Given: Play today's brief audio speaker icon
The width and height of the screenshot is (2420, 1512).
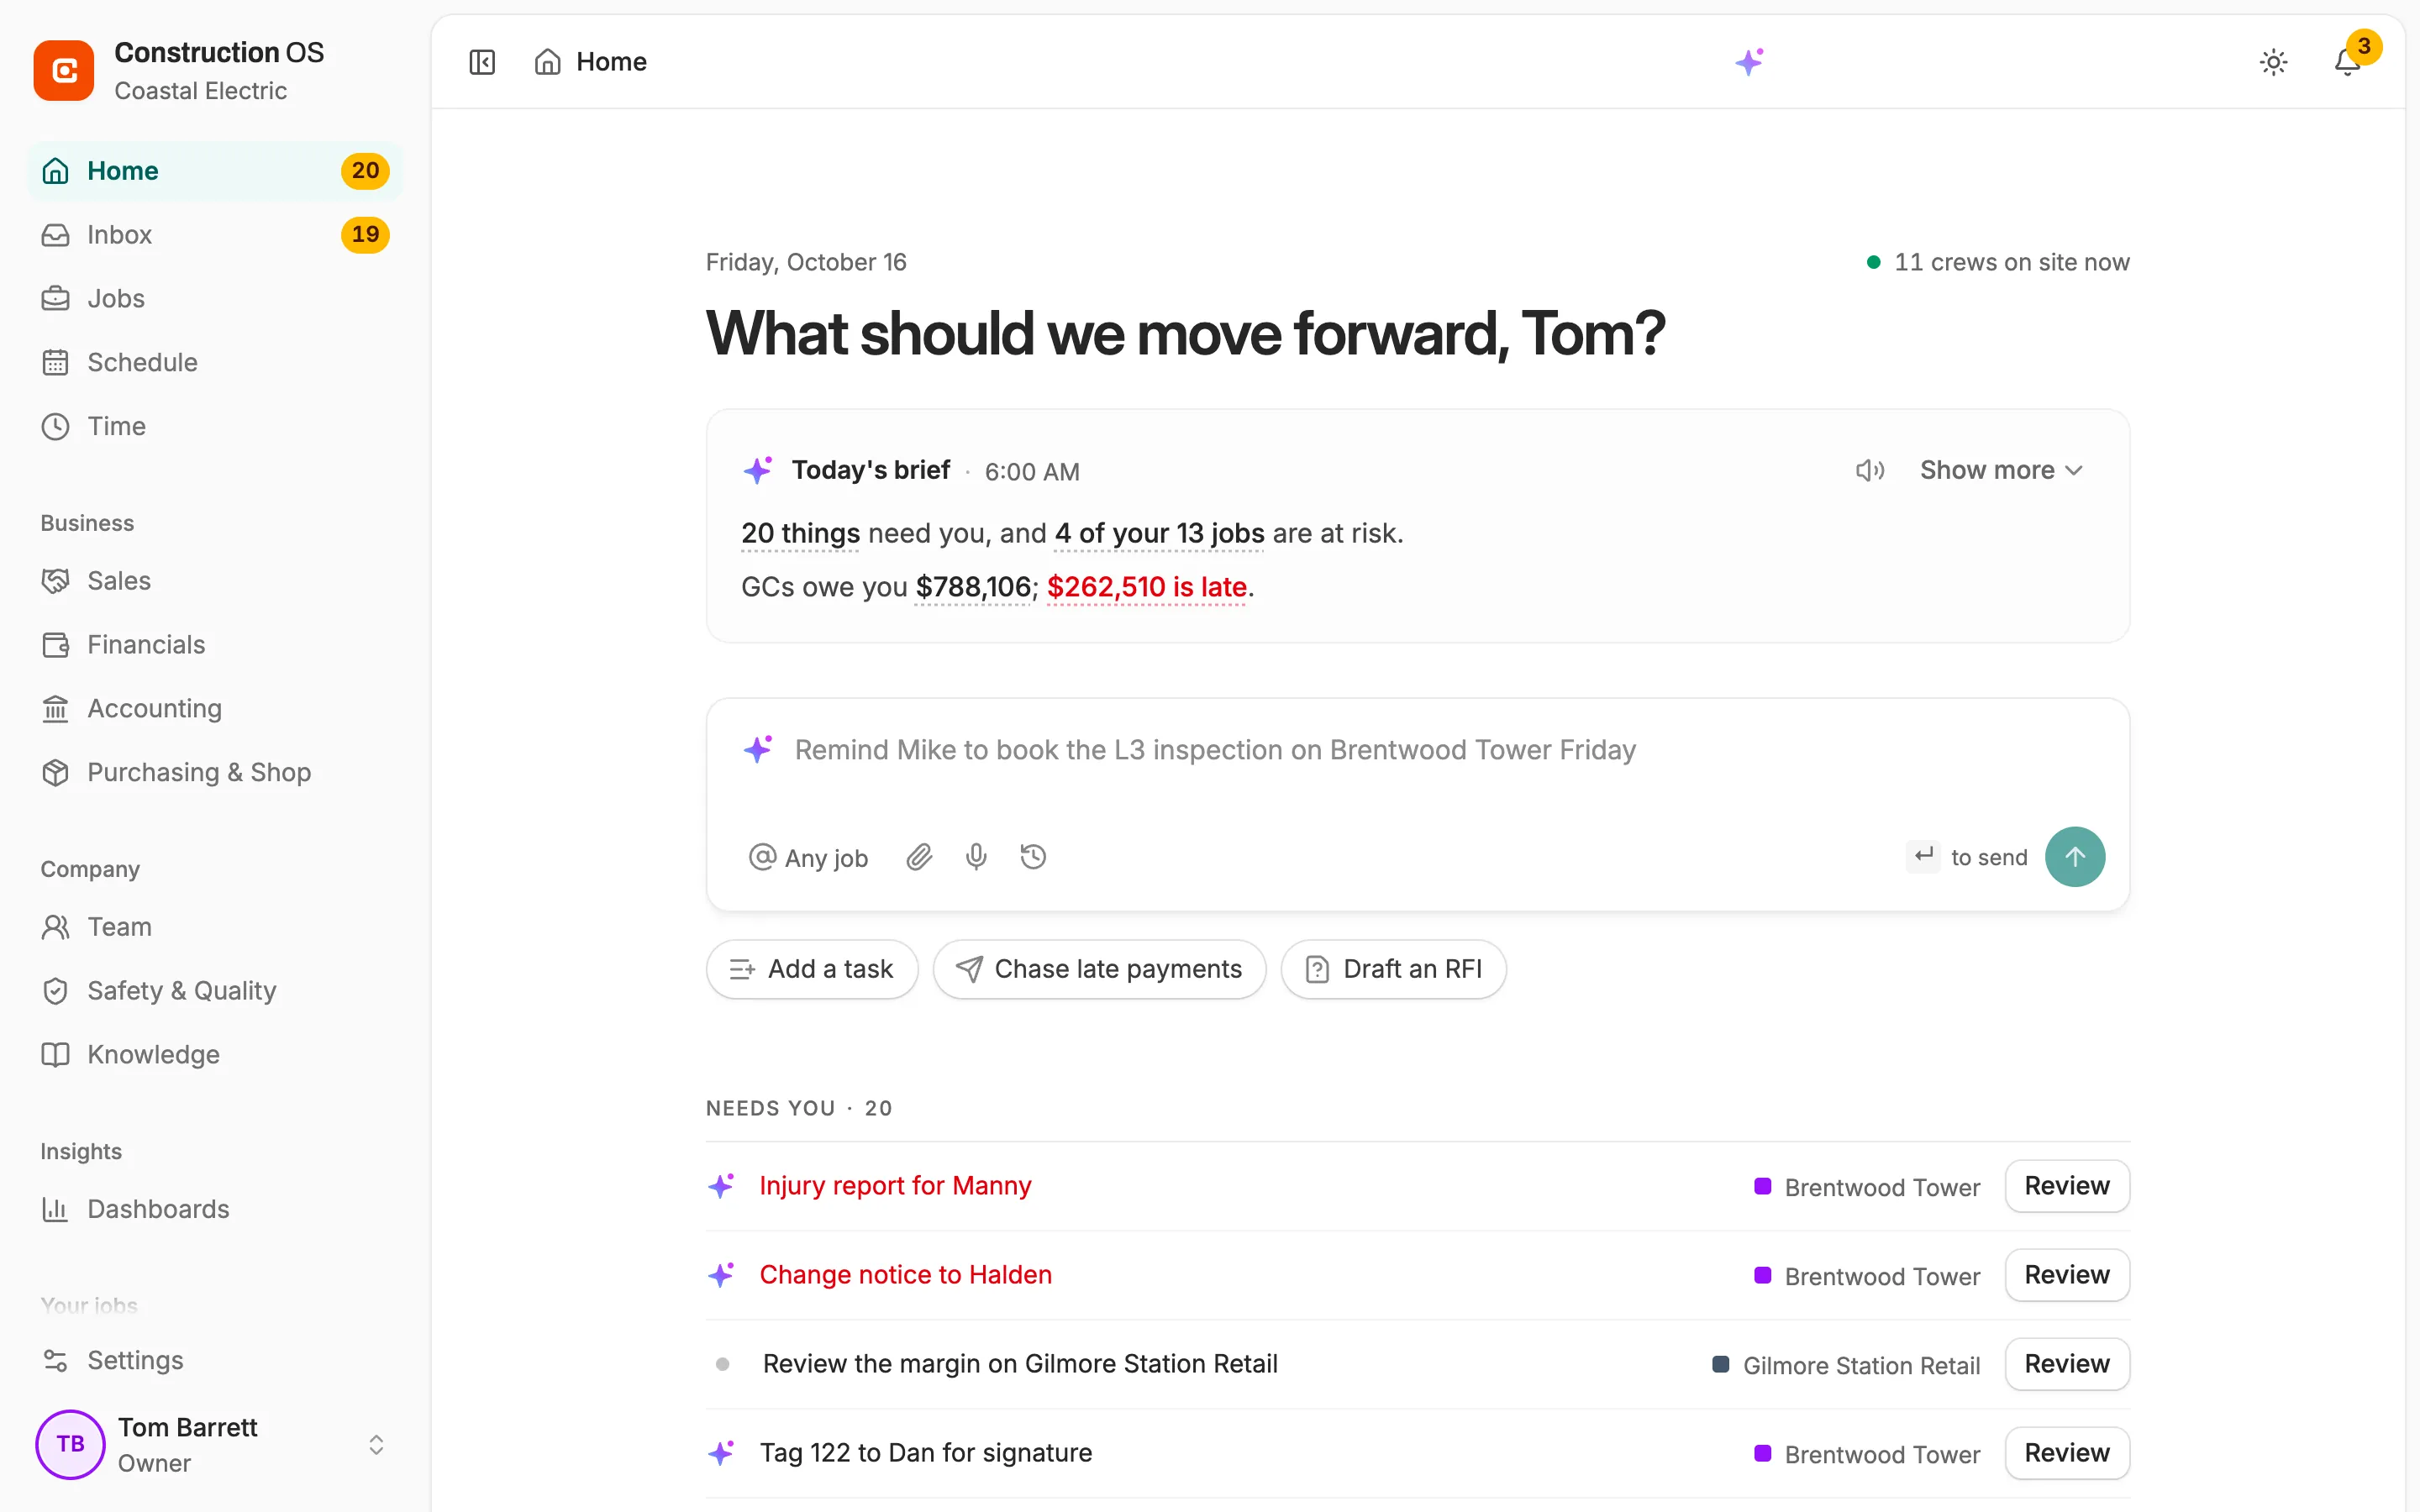Looking at the screenshot, I should 1869,470.
